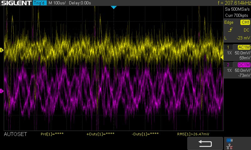This screenshot has width=251, height=150.
Task: Click the yellow channel 1 ground marker
Action: point(2,50)
